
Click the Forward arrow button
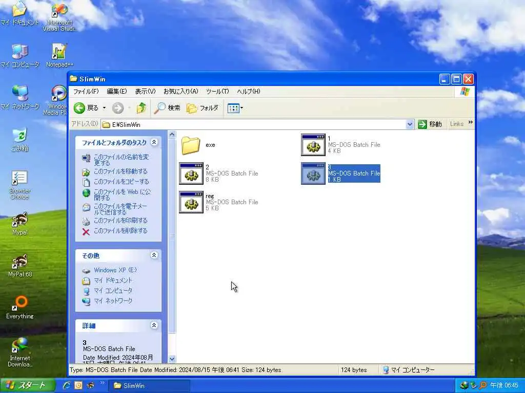pos(117,108)
